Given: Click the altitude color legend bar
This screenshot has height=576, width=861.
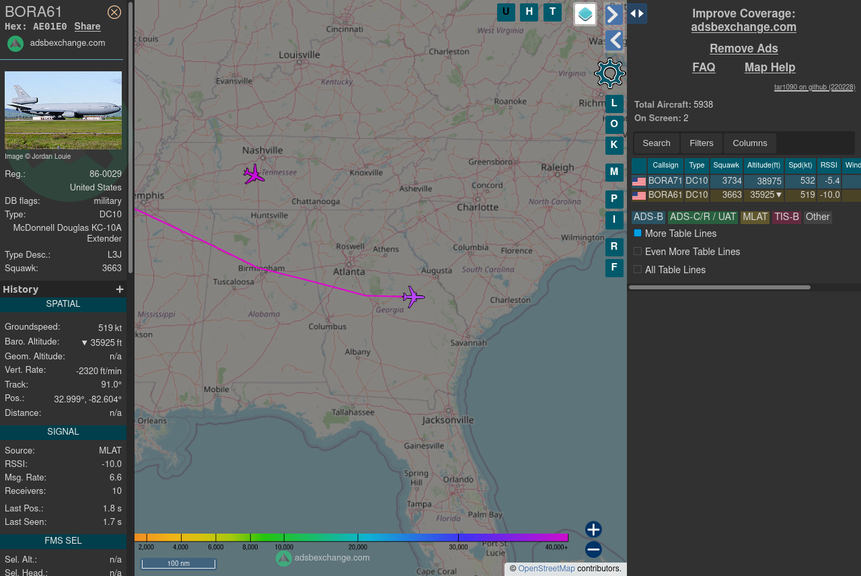Looking at the screenshot, I should click(x=351, y=538).
